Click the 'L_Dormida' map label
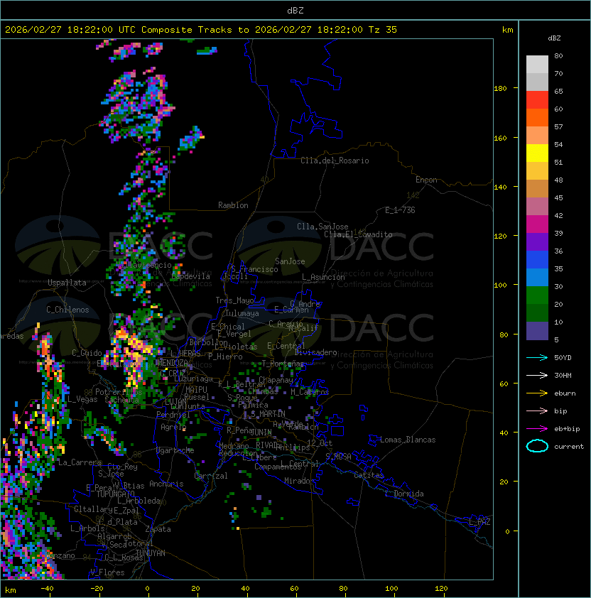This screenshot has width=591, height=598. (404, 494)
